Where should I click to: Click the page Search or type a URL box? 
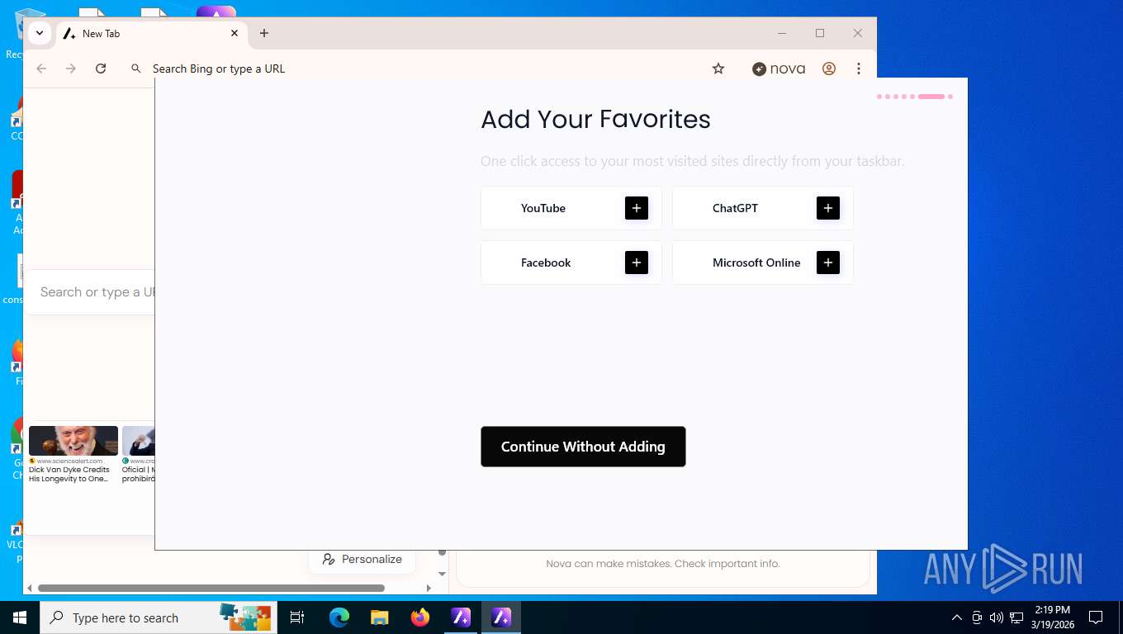coord(91,292)
